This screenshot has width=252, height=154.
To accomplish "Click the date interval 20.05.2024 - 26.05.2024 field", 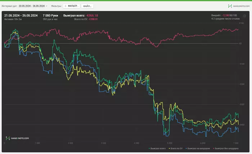I will [x=31, y=6].
